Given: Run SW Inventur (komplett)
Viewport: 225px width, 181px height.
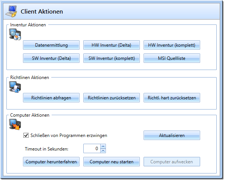Looking at the screenshot, I should click(x=112, y=58).
